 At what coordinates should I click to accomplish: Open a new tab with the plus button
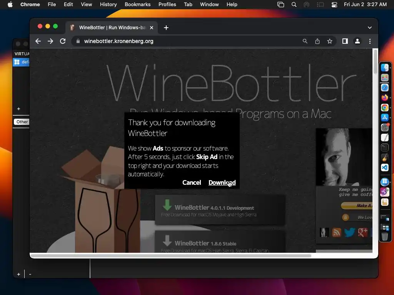(x=166, y=28)
